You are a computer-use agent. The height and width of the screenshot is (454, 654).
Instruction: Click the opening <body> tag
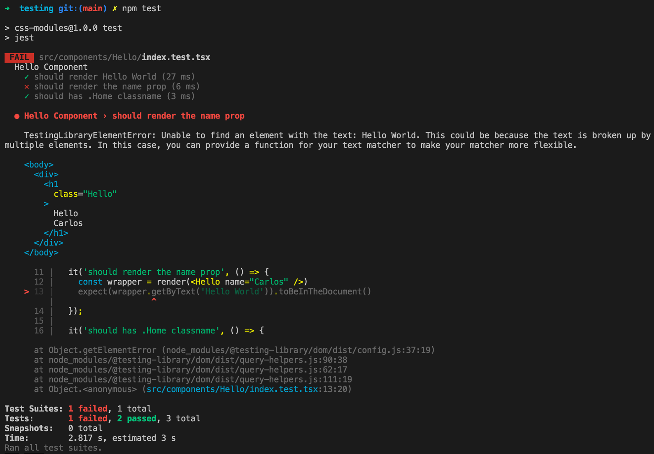39,165
